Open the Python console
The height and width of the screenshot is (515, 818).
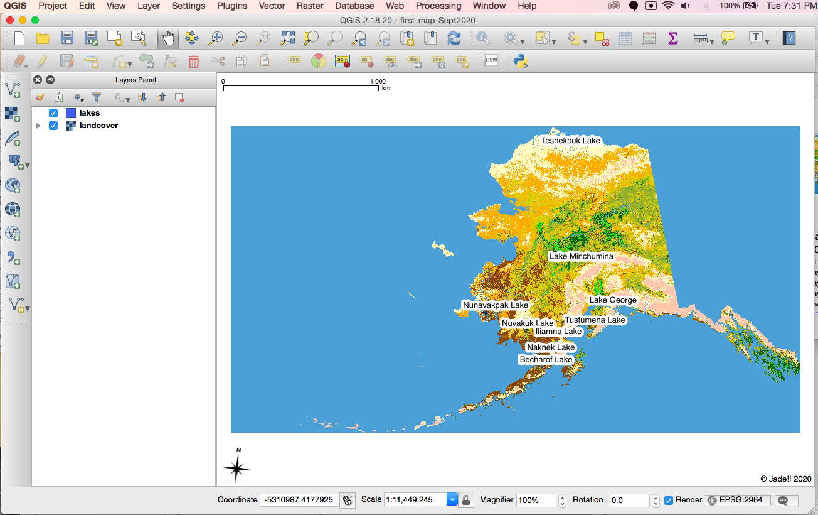[520, 61]
